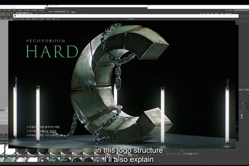
Task: Open Object Manager File menu
Action: click(x=204, y=14)
